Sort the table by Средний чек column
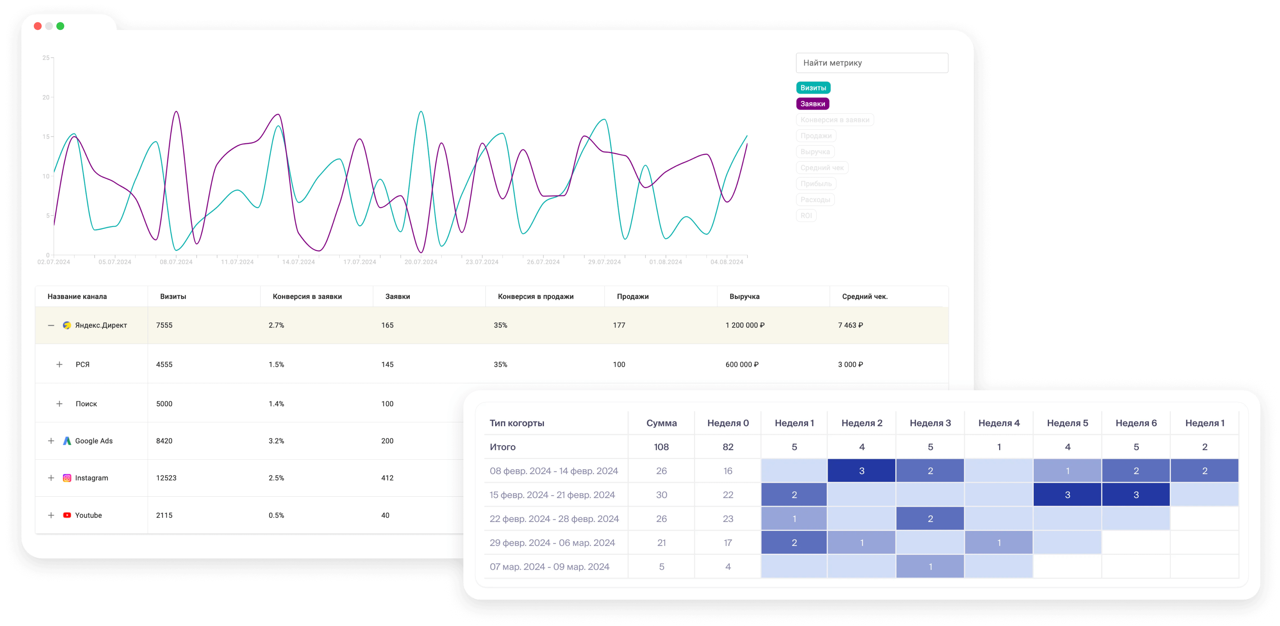The image size is (1280, 626). (865, 296)
